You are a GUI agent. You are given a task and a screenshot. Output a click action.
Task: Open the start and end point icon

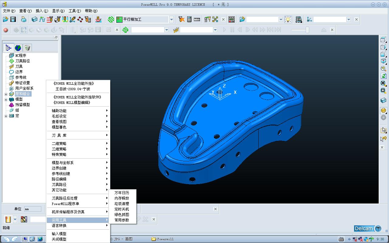click(x=57, y=19)
